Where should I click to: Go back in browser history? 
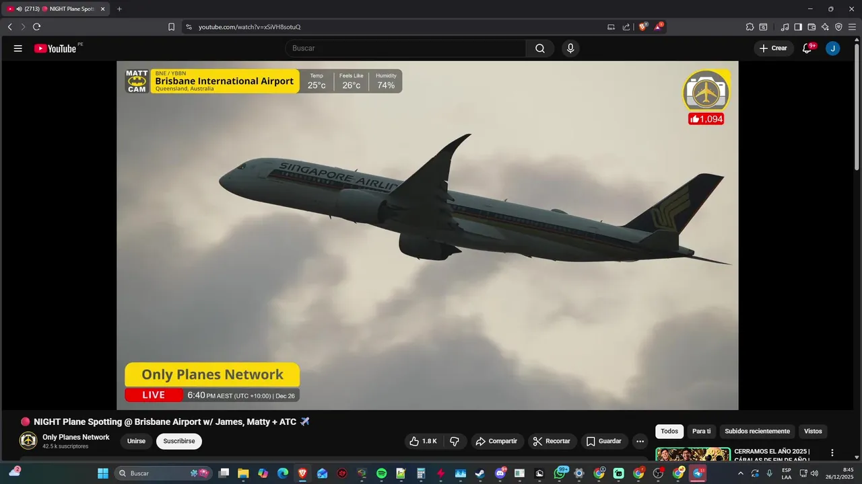tap(9, 27)
